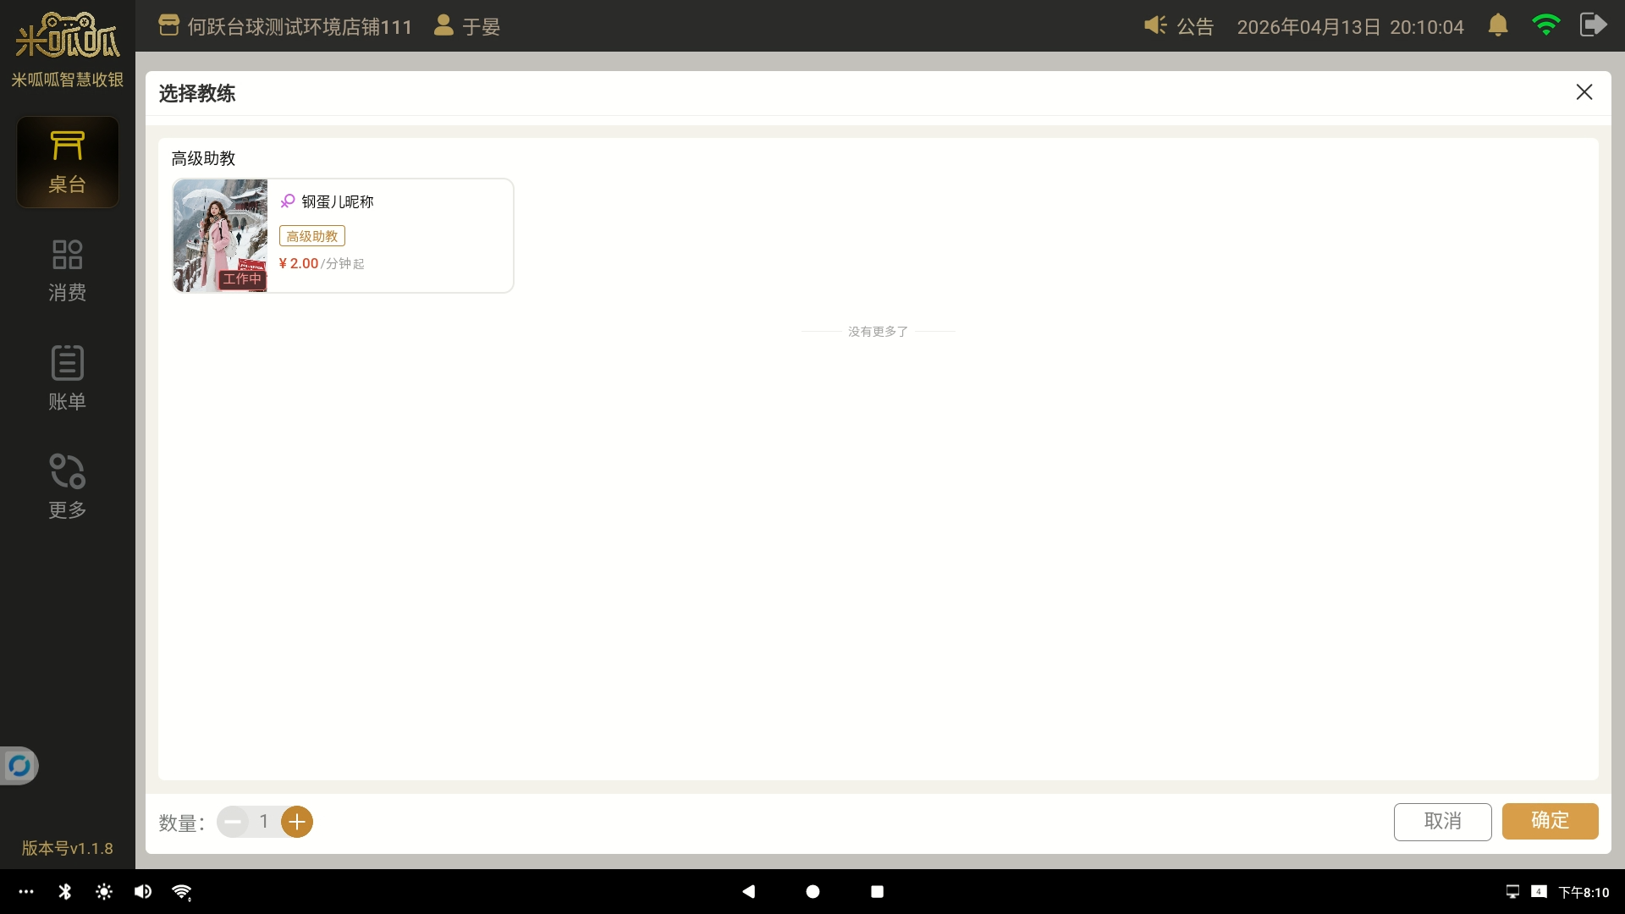Click the 高级助教 tag on coach card
This screenshot has height=914, width=1625.
point(312,236)
